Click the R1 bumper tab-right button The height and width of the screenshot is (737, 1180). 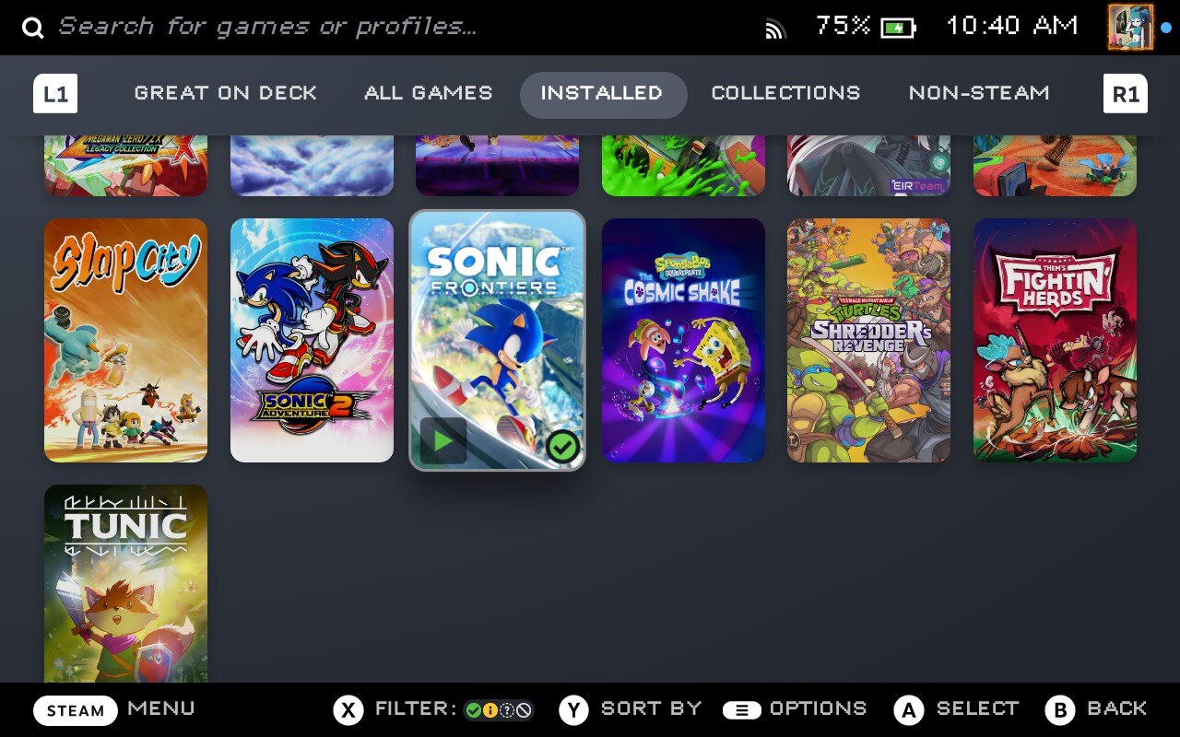point(1126,93)
